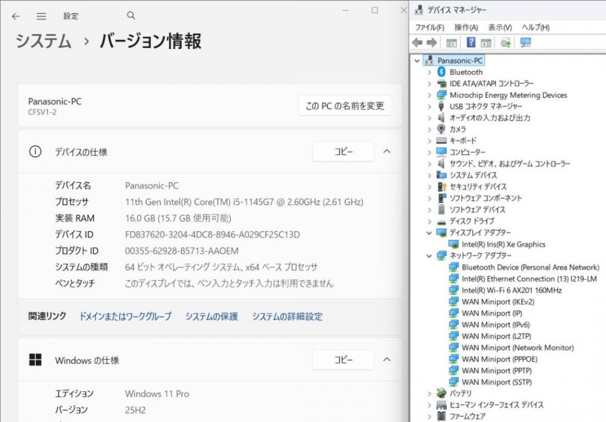Open システムの詳細設定 link
The image size is (606, 422).
point(287,316)
